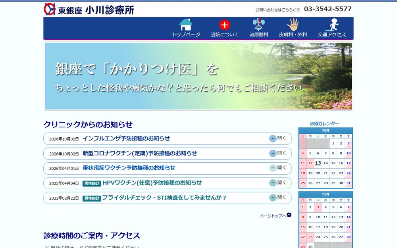Click the HPVワクチン(任意)予防接種のお知らせ title

click(x=152, y=183)
